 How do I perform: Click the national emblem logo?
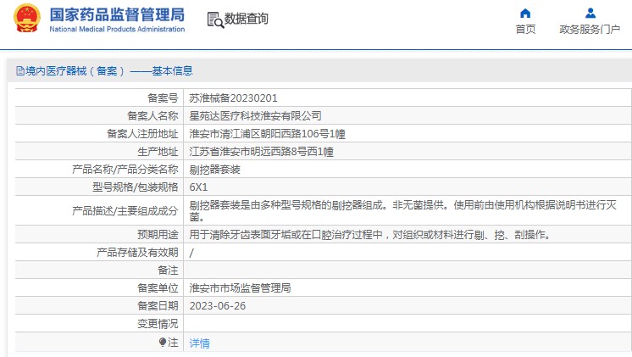click(x=27, y=18)
